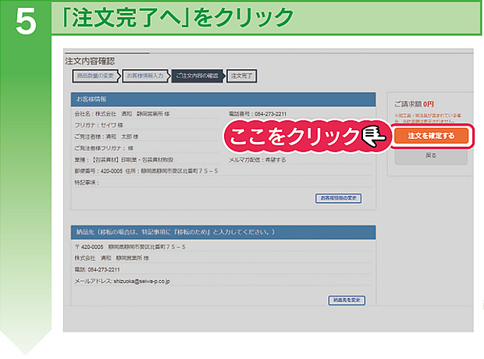Select the 注文完了 step
Image resolution: width=484 pixels, height=359 pixels.
pos(242,76)
